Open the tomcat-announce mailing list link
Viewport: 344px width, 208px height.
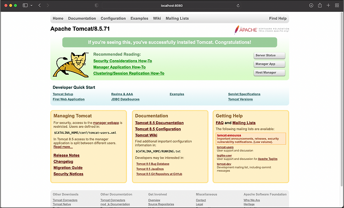[229, 135]
